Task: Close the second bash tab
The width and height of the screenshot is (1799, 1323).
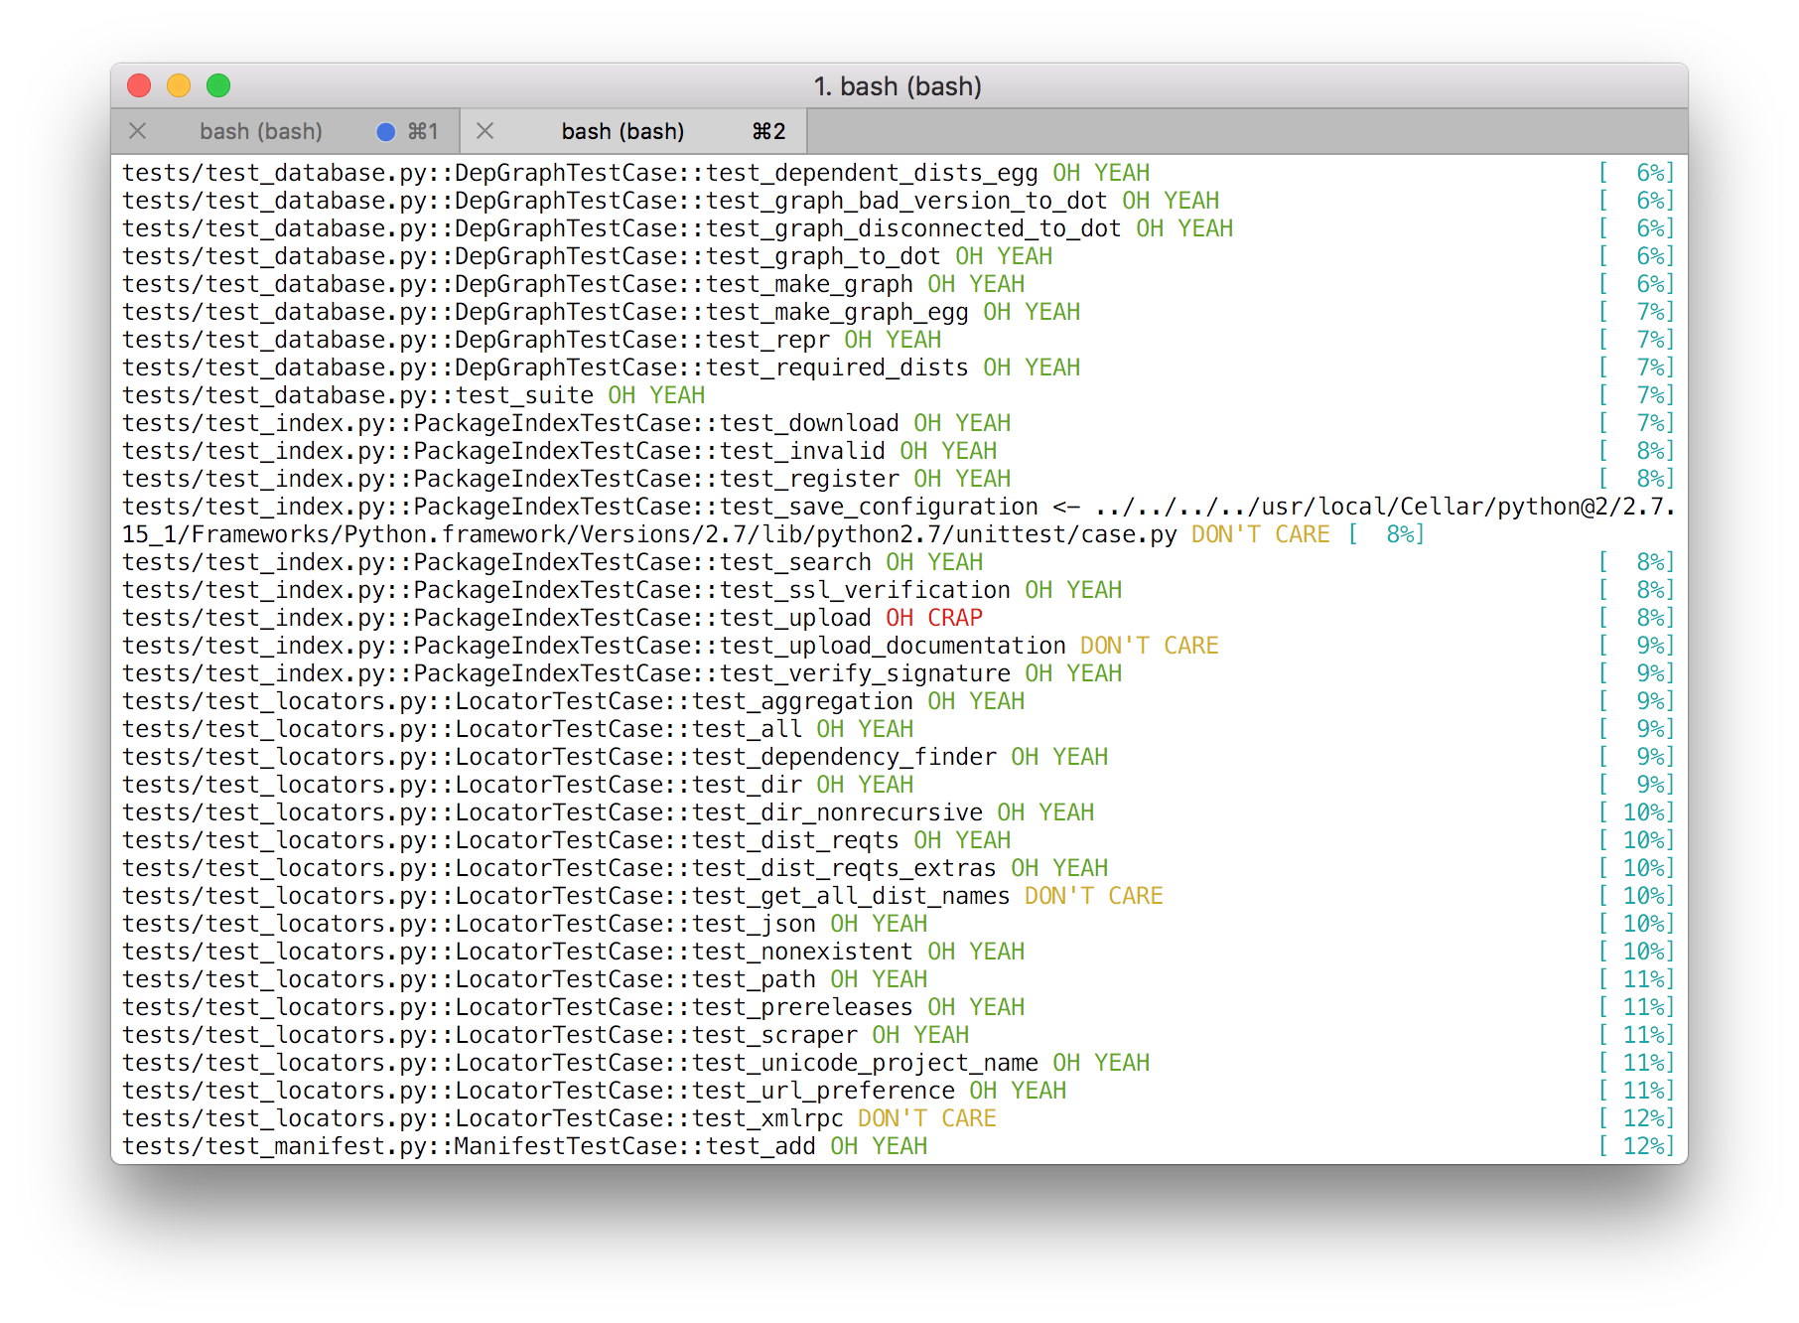Action: (x=485, y=131)
